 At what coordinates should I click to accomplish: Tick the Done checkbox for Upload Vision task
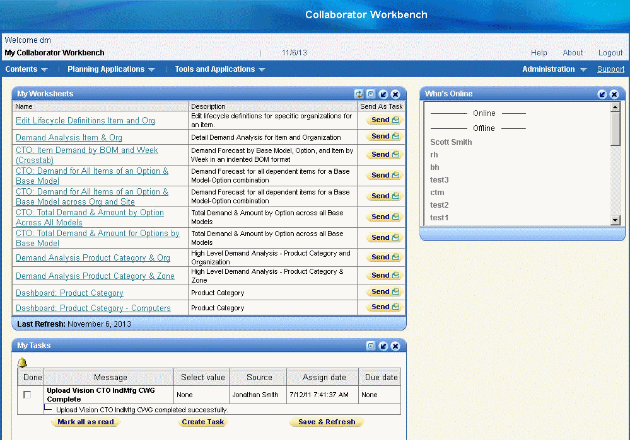(27, 395)
